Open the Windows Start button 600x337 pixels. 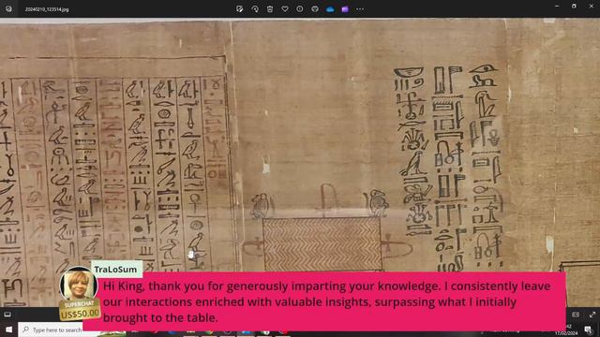coord(8,330)
